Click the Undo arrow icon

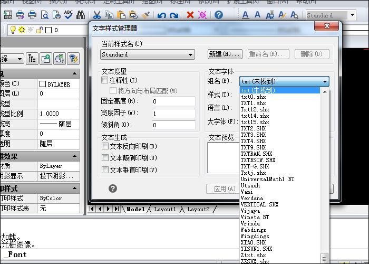(161, 15)
